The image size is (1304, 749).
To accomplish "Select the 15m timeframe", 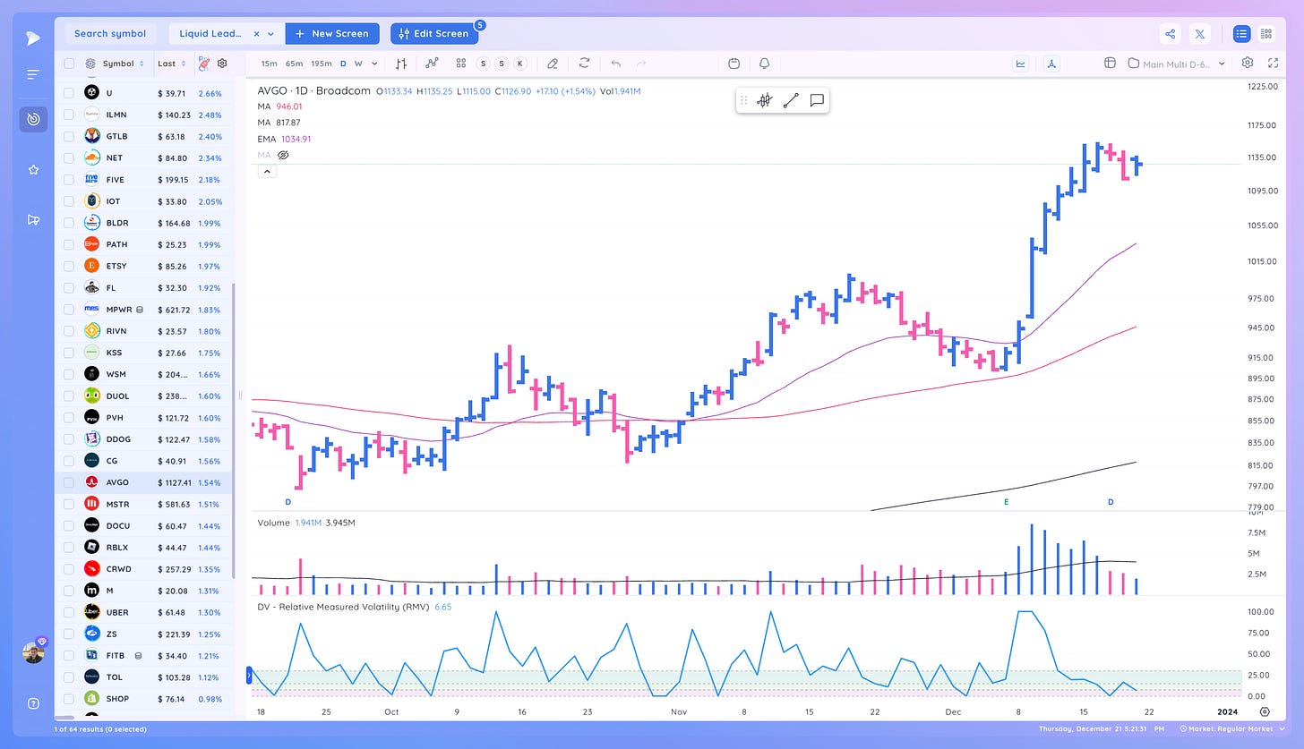I will click(x=269, y=64).
